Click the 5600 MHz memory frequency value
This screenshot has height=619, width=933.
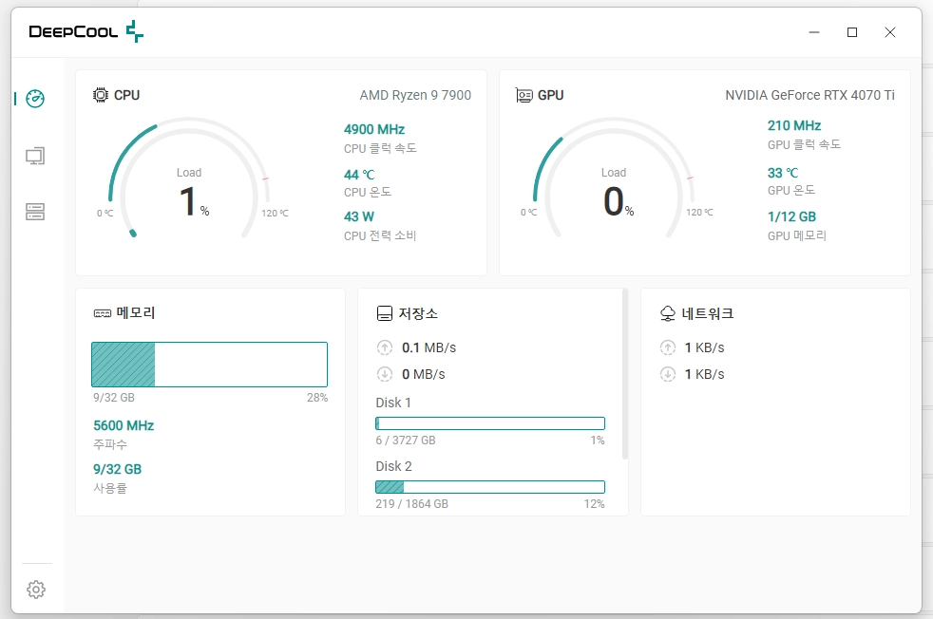(x=124, y=425)
